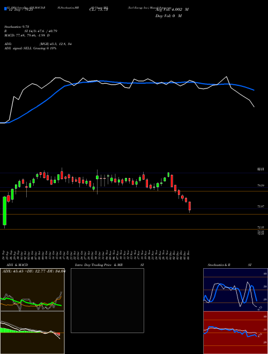The image size is (268, 354).
Task: Click the last red candlestick on the chart
Action: click(x=190, y=206)
